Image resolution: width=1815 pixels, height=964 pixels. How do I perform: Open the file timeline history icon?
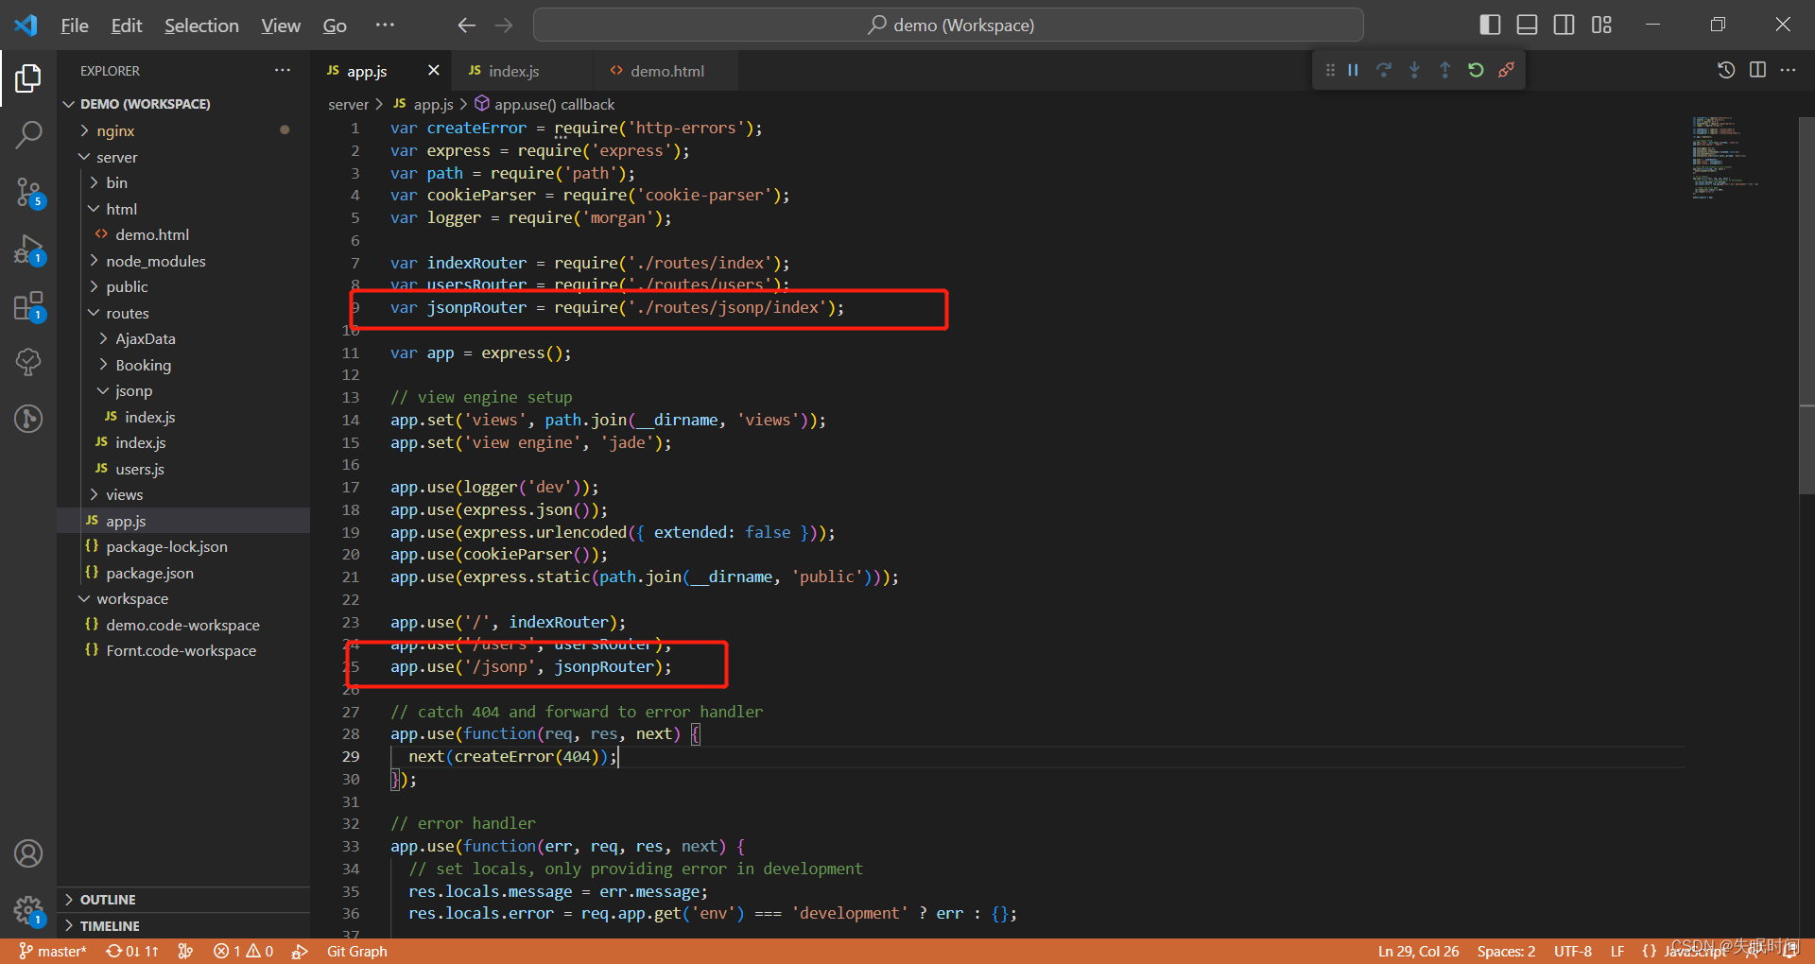(x=1726, y=70)
